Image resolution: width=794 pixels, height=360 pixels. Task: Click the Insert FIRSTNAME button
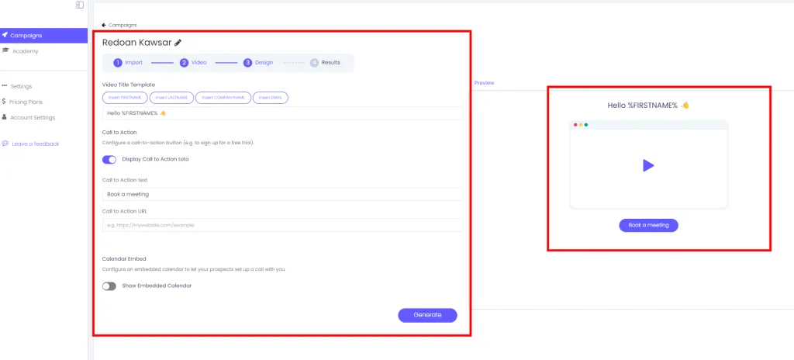tap(124, 98)
